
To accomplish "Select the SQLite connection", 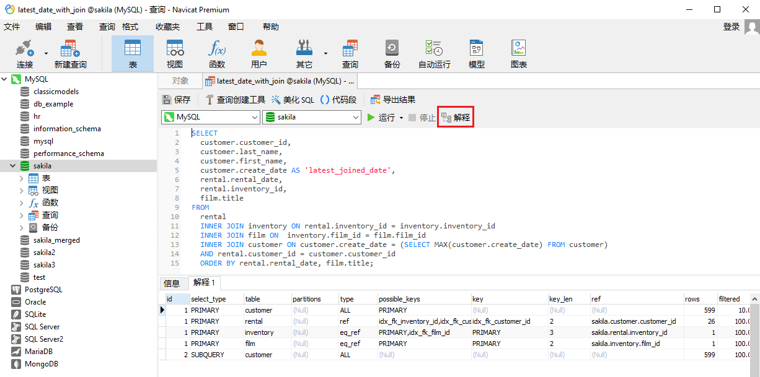I will [35, 314].
